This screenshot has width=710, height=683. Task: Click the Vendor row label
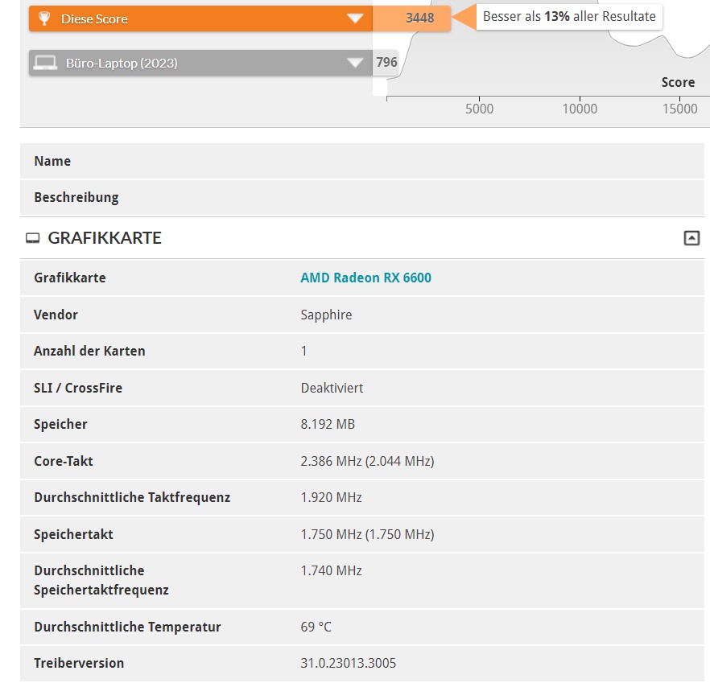pos(56,315)
